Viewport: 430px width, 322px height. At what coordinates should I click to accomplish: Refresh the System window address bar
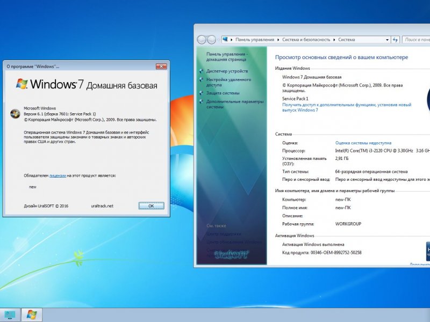pos(395,40)
